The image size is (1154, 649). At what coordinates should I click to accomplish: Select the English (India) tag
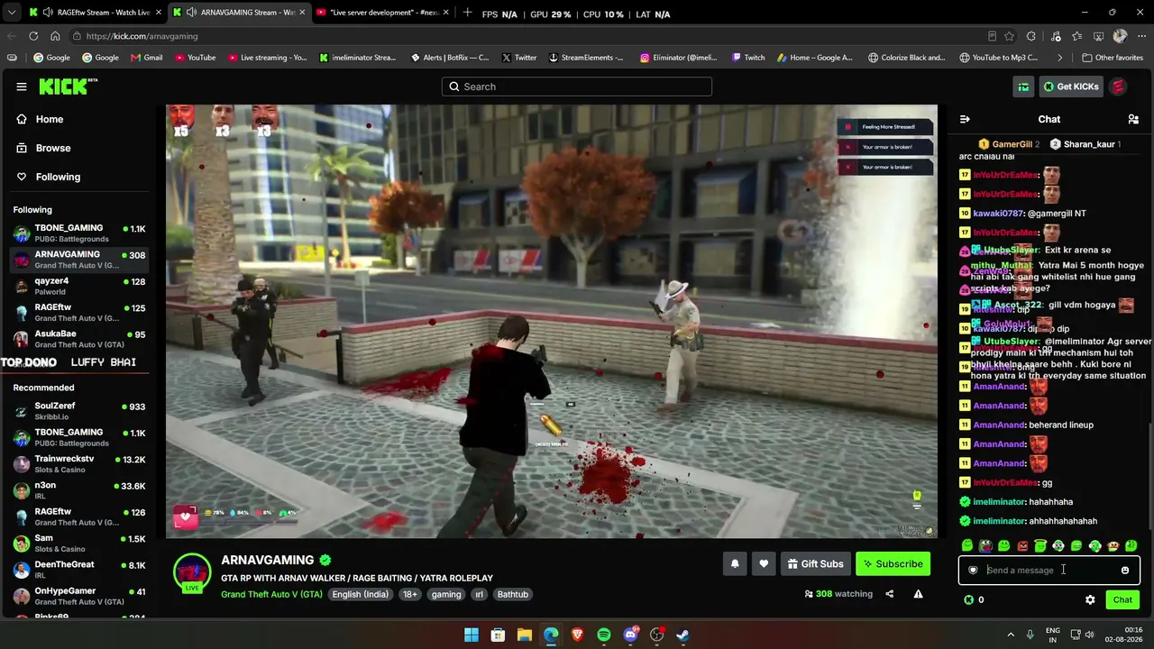pos(360,595)
